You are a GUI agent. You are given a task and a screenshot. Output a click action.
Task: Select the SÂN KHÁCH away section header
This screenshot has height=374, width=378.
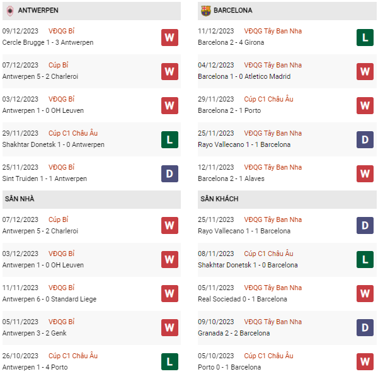219,199
